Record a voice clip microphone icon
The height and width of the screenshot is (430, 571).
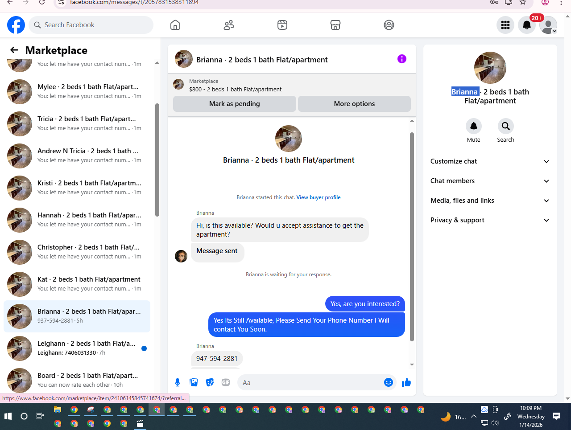pyautogui.click(x=178, y=382)
